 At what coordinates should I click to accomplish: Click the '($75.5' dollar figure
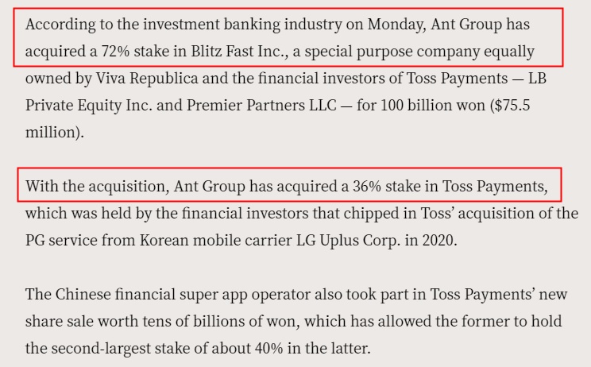tap(510, 106)
